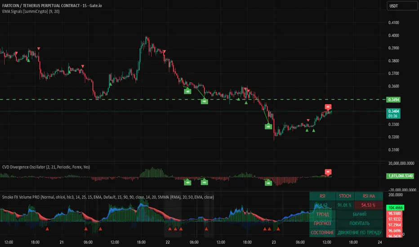The width and height of the screenshot is (419, 247).
Task: Click the 54.53 % RSI MA value
Action: tap(369, 205)
